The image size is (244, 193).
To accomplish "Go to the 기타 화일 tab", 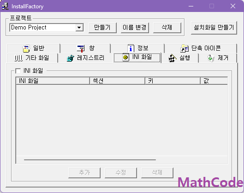I will pos(32,58).
